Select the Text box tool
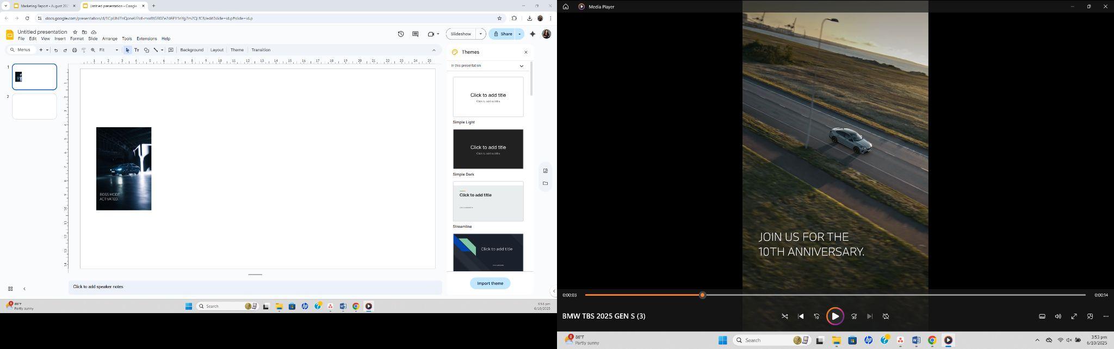This screenshot has width=1114, height=349. (137, 50)
